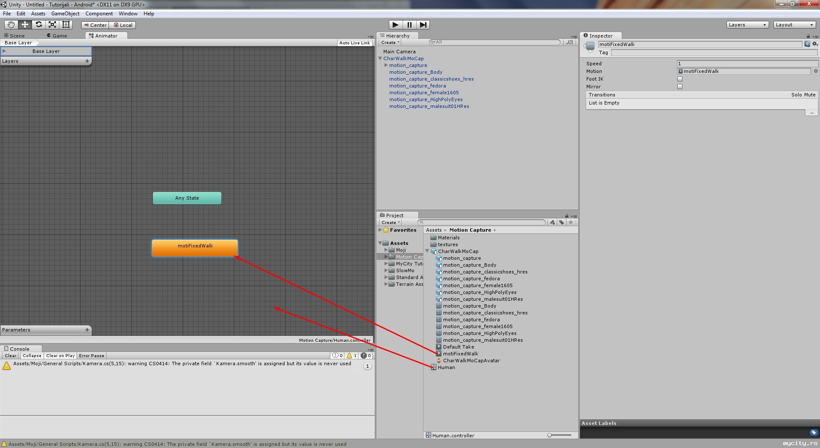Screen dimensions: 820x448
Task: Open the Hierarchy search-by-type icon
Action: (570, 42)
